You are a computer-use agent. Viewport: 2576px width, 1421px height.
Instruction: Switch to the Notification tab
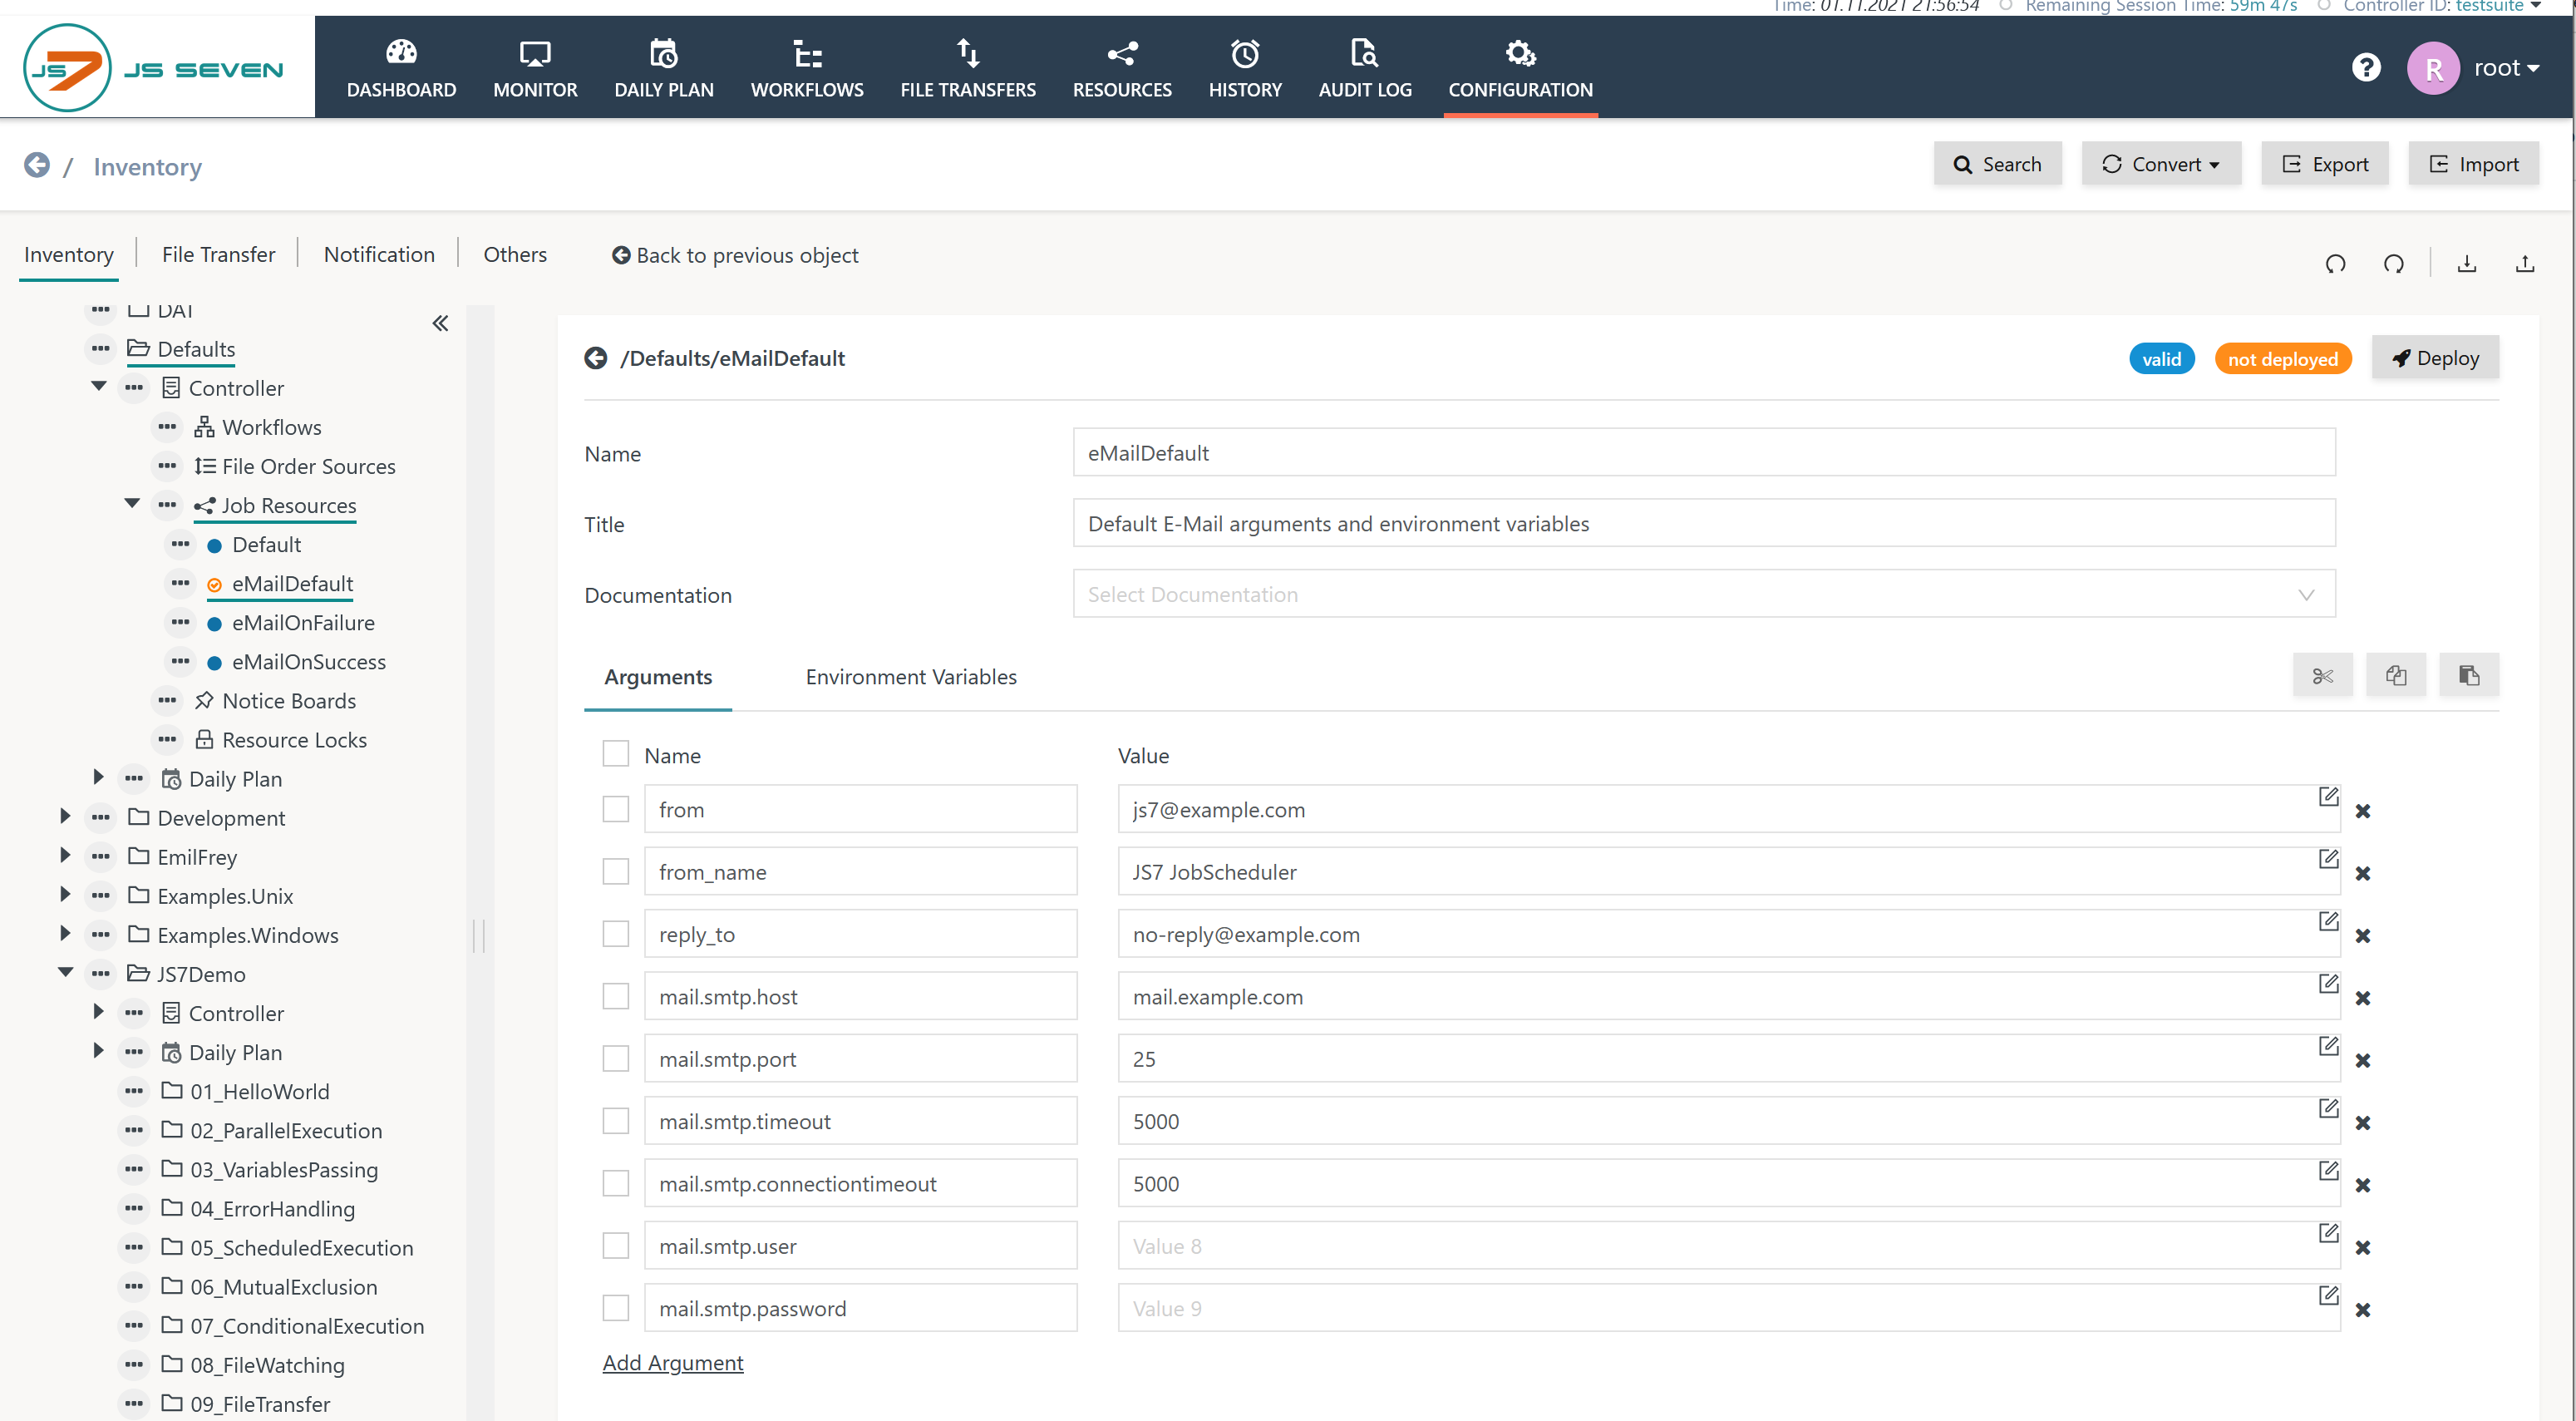click(x=379, y=254)
